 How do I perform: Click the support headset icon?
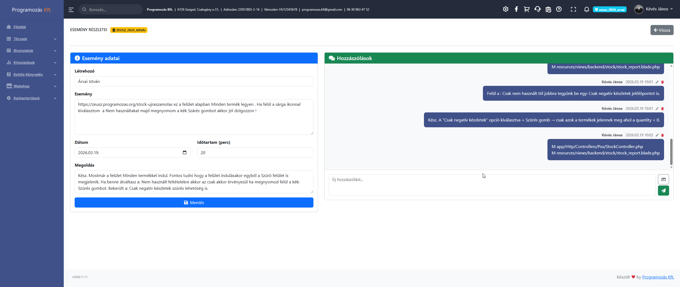tap(537, 9)
